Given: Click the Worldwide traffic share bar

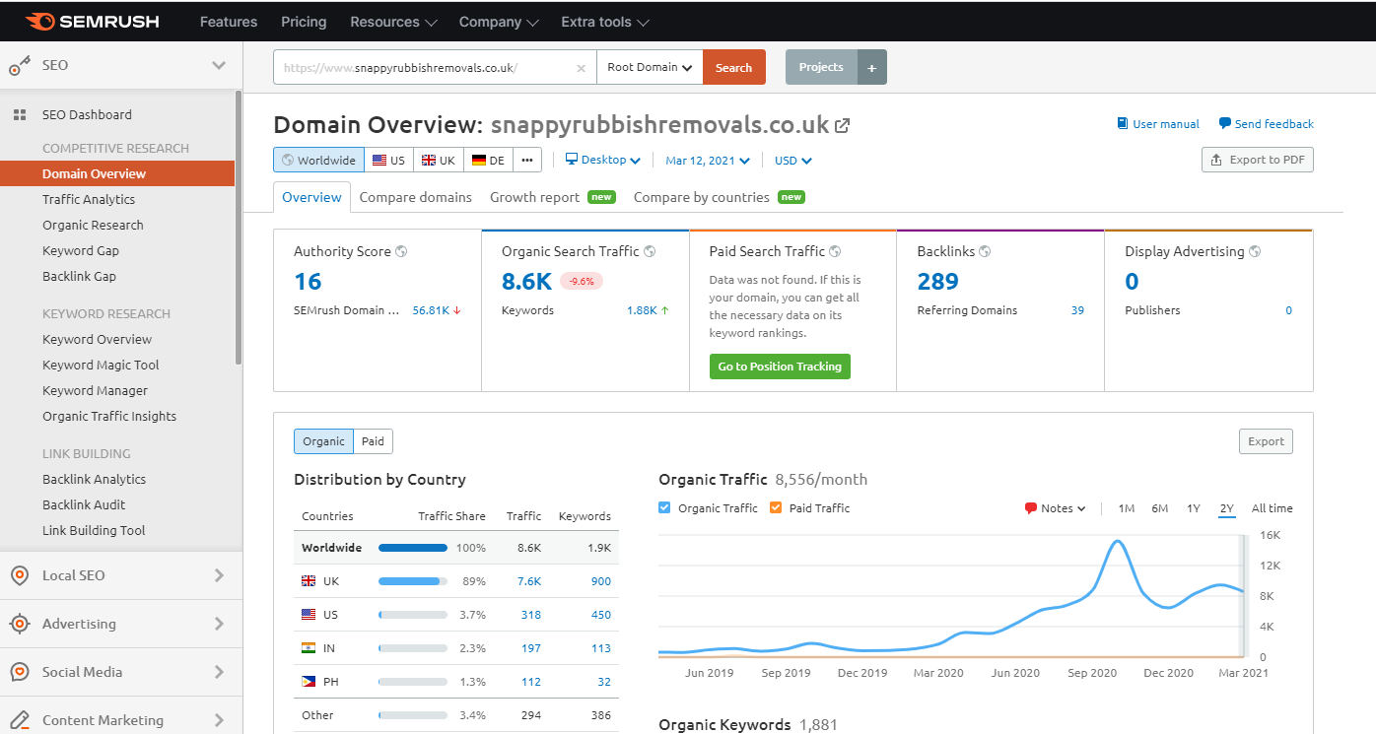Looking at the screenshot, I should pyautogui.click(x=412, y=548).
